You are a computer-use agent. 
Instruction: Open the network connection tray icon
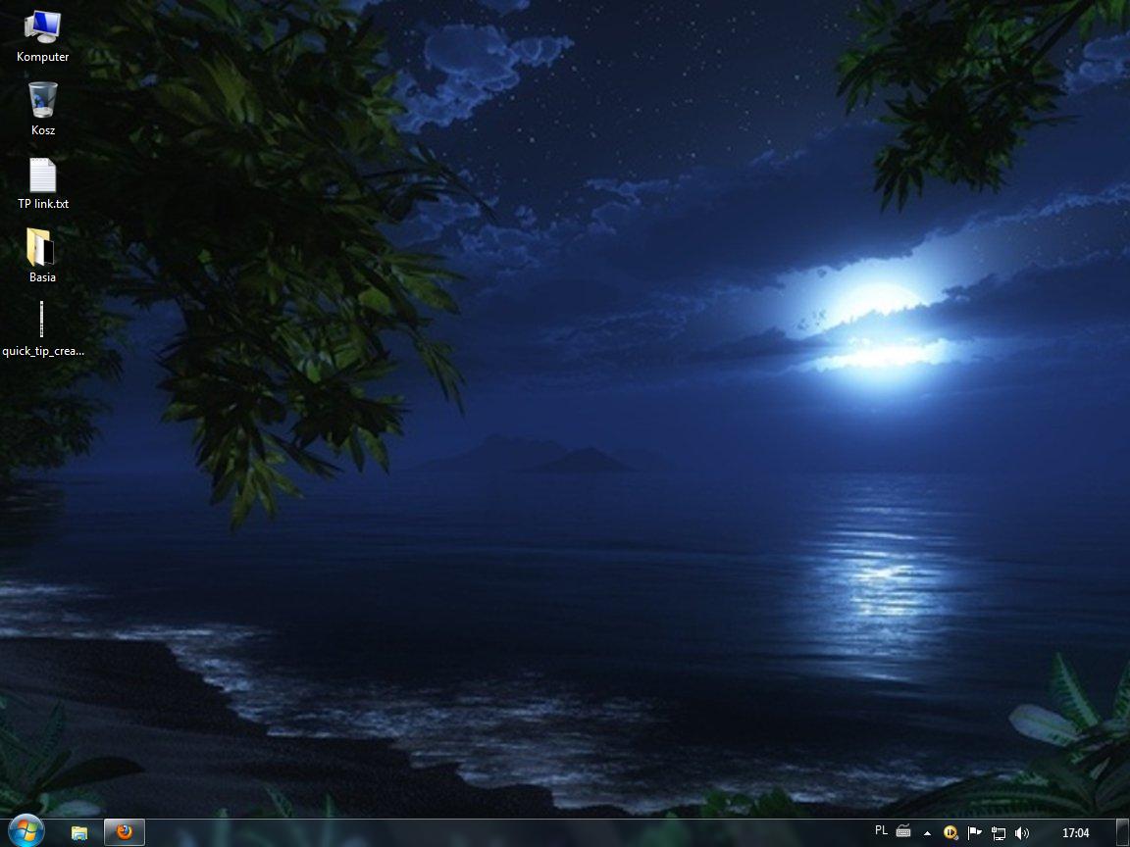(x=999, y=833)
